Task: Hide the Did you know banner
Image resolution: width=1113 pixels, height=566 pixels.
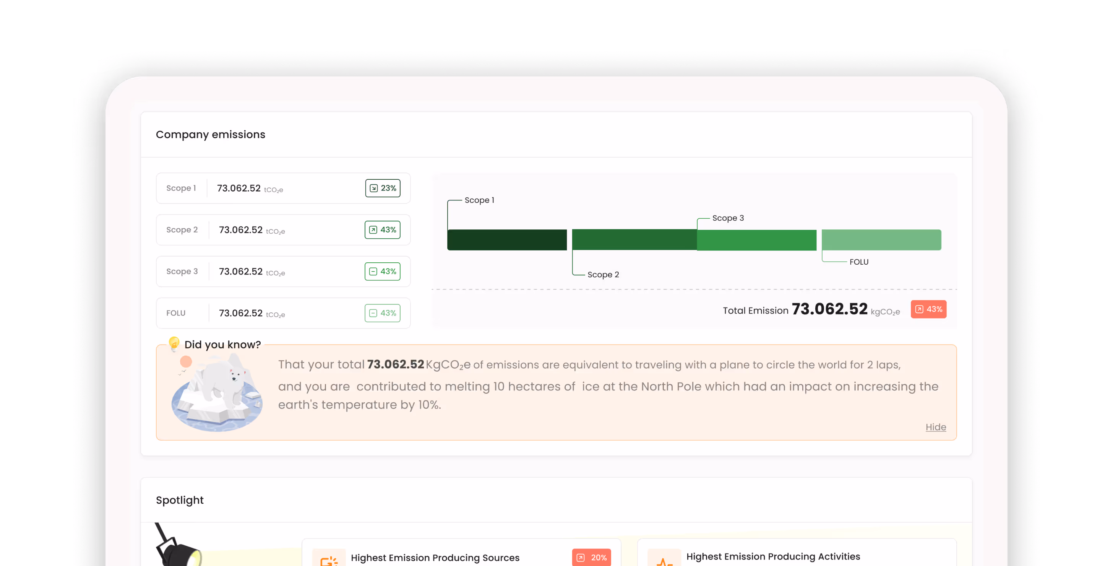Action: pyautogui.click(x=935, y=427)
